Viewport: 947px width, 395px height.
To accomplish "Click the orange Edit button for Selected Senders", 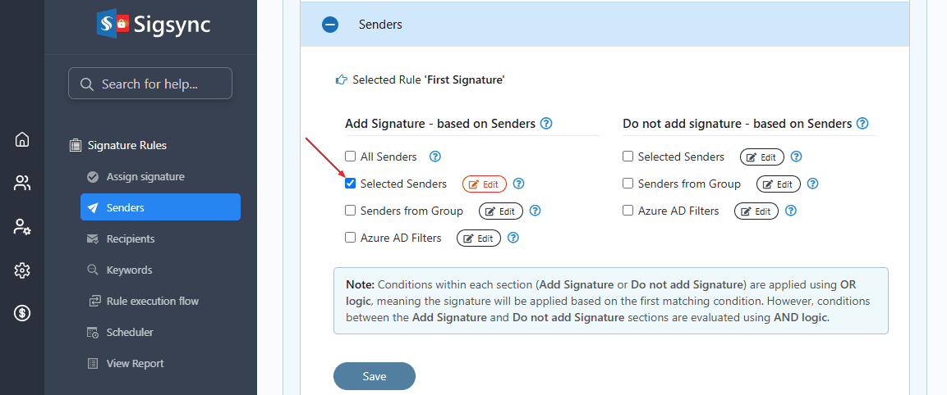I will pos(485,184).
